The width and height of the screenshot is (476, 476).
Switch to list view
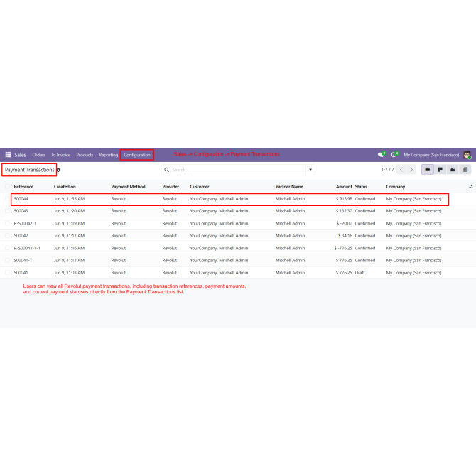pyautogui.click(x=428, y=170)
